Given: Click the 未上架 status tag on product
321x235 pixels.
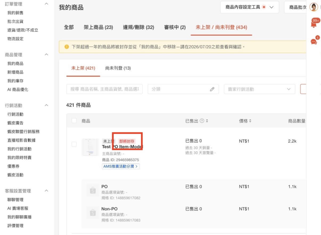Looking at the screenshot, I should pyautogui.click(x=109, y=141).
